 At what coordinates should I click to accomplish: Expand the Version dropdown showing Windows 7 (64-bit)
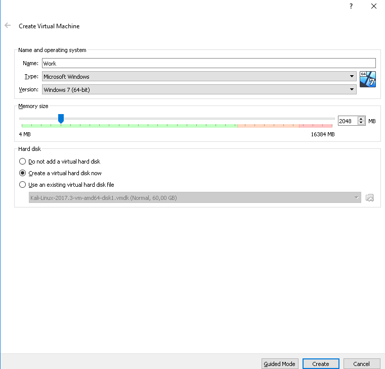(199, 89)
